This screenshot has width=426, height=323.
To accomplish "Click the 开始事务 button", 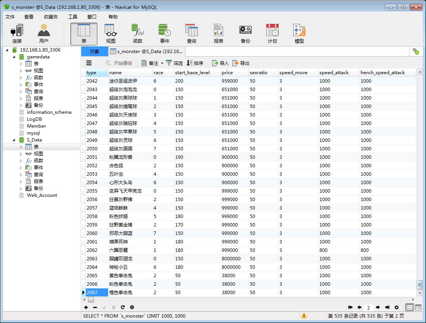I will click(x=119, y=63).
